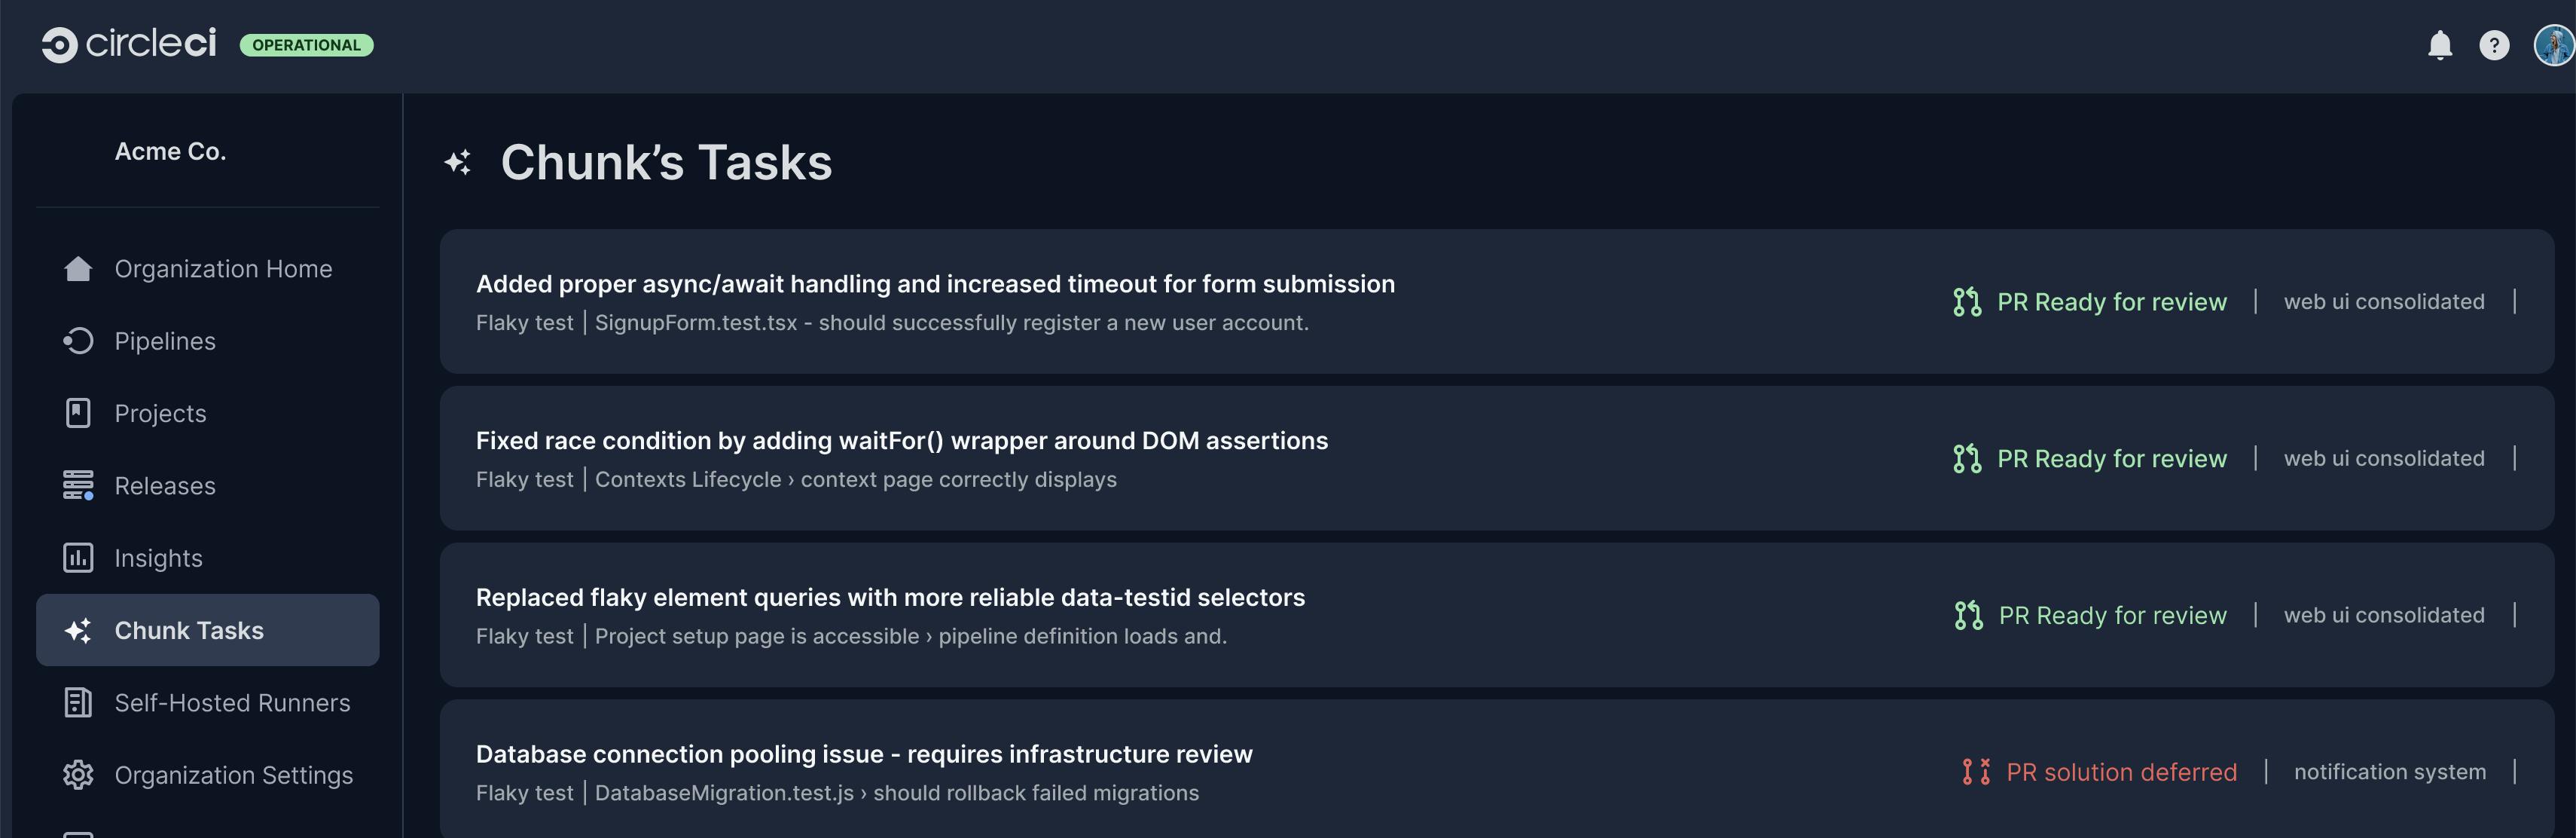Select Pipelines in the sidebar
The height and width of the screenshot is (838, 2576).
(164, 340)
